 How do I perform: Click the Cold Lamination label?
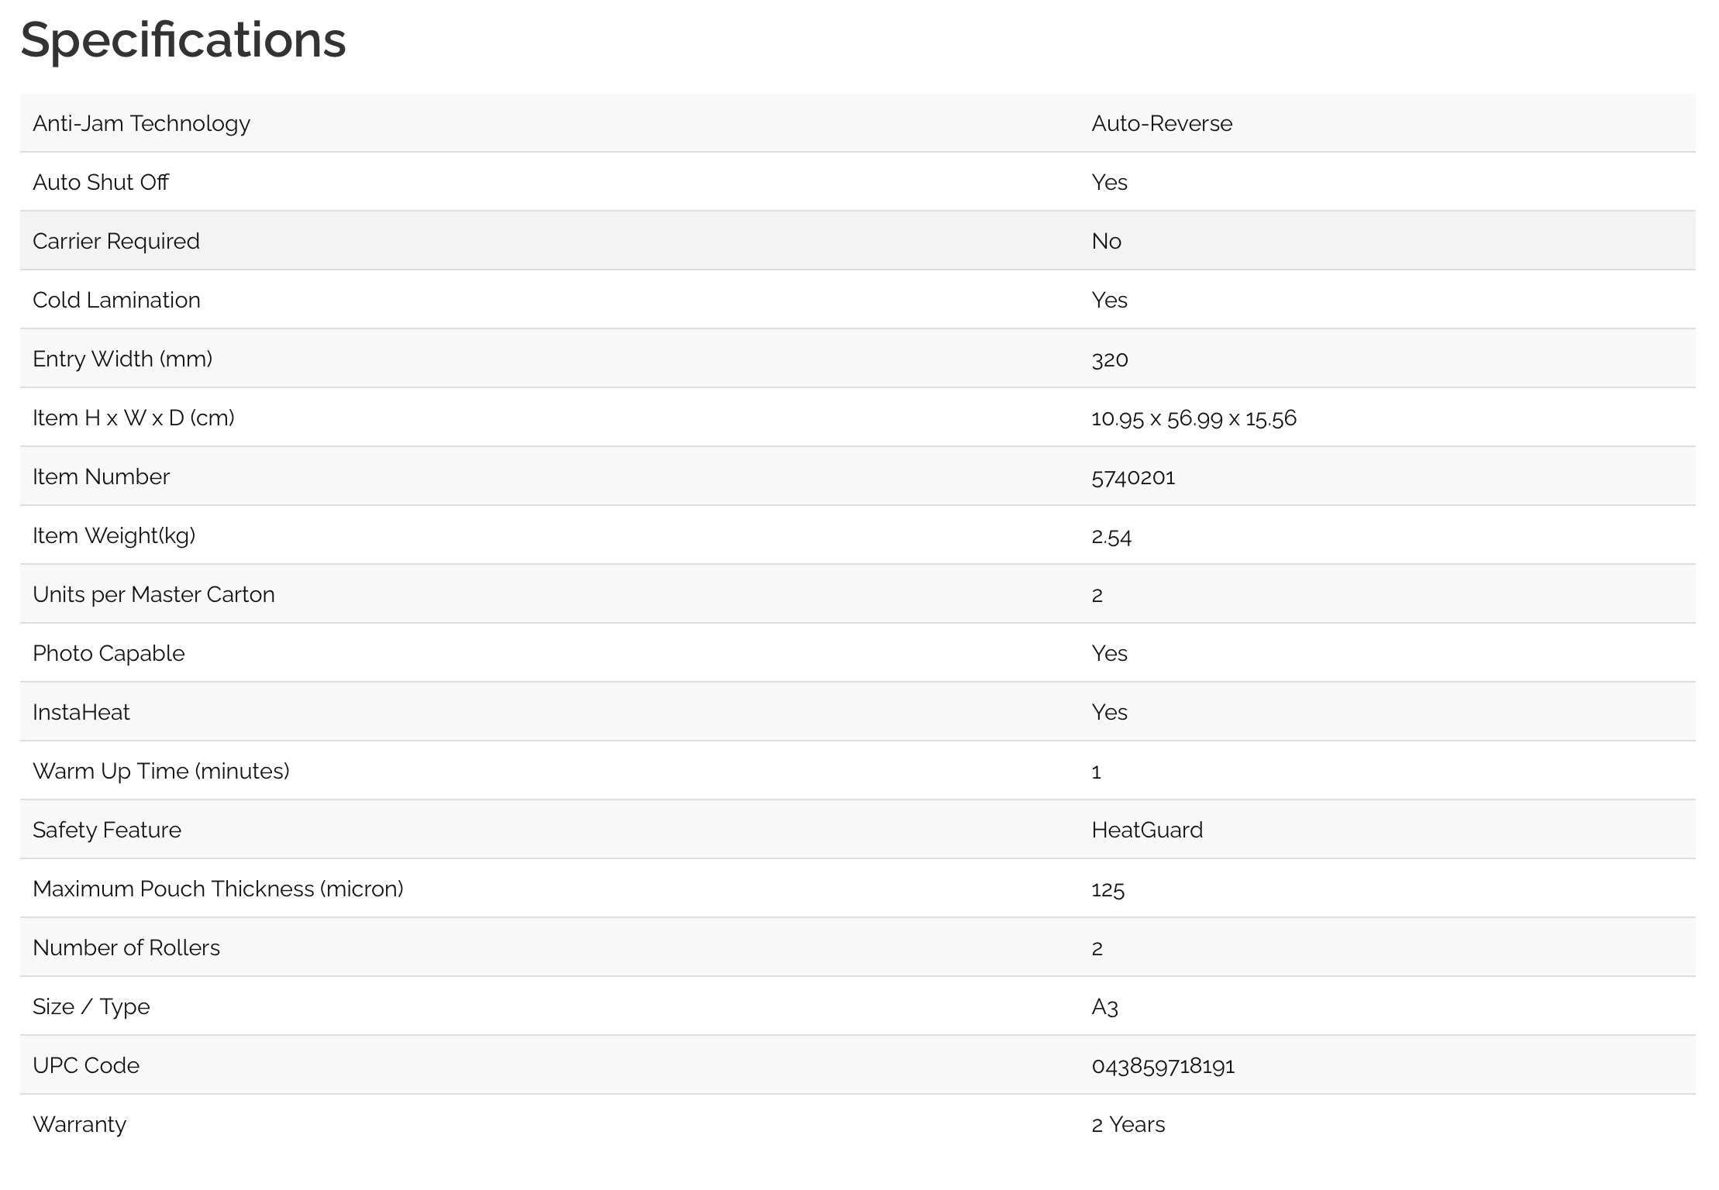coord(116,301)
